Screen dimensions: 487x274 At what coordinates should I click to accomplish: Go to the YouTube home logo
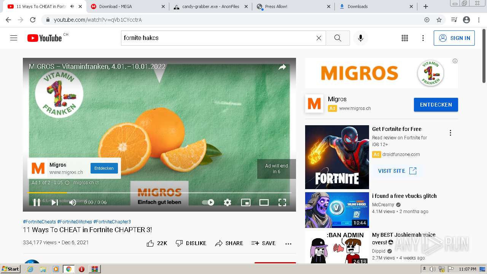45,38
